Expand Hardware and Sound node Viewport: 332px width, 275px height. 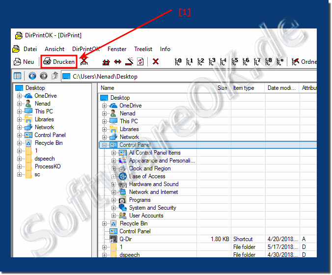point(114,184)
